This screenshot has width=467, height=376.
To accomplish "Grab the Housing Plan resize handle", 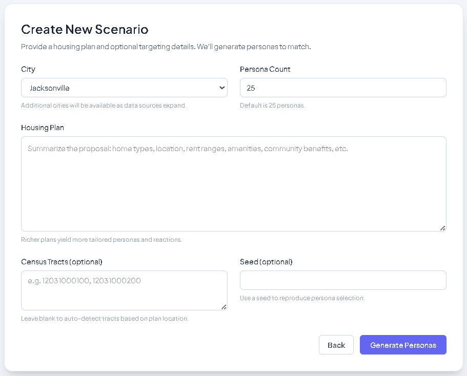I will (x=443, y=228).
